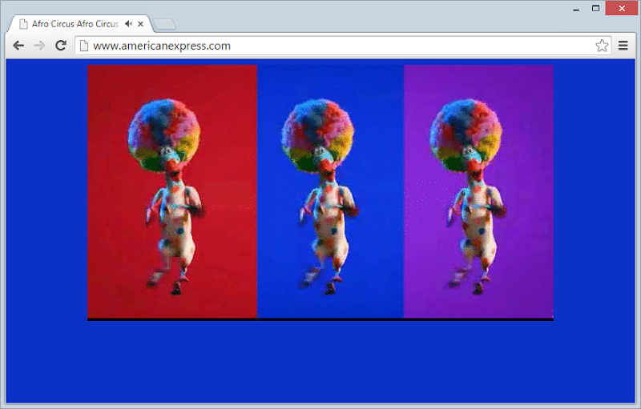
Task: Reload the current page
Action: coord(61,46)
